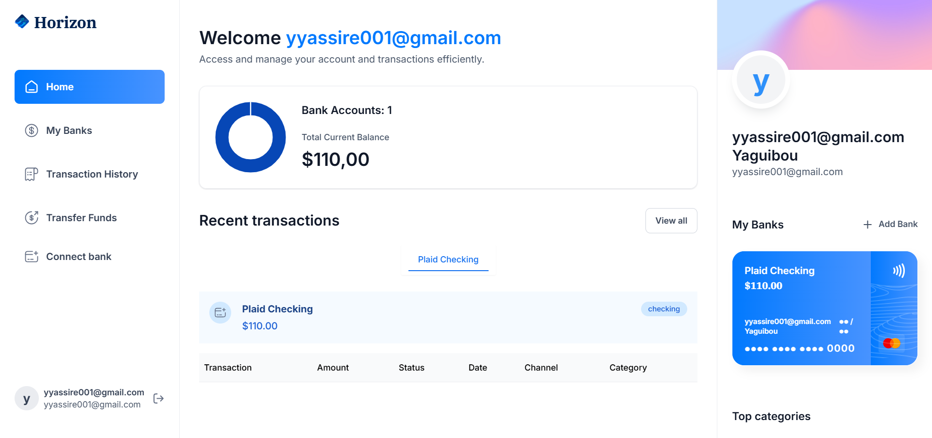Click the blue balance doughnut chart

tap(251, 137)
